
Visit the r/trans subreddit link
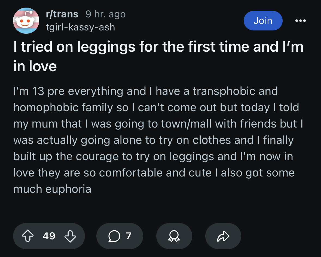(x=62, y=14)
